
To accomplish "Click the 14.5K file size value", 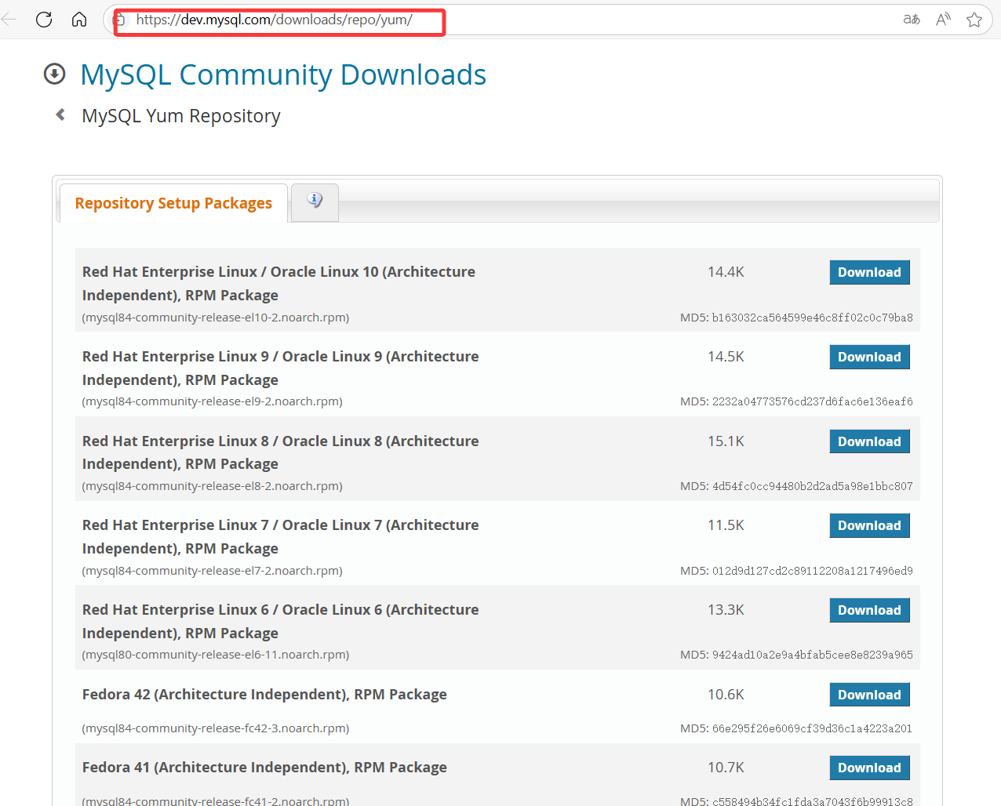I will coord(726,357).
